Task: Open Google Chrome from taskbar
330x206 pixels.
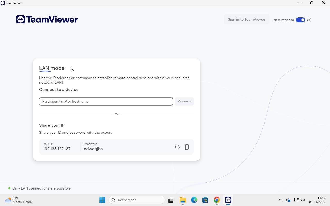Action: (217, 200)
